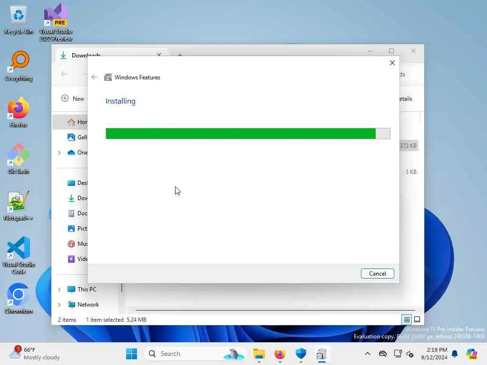Open the weather widget on taskbar
The height and width of the screenshot is (365, 487).
(x=34, y=354)
